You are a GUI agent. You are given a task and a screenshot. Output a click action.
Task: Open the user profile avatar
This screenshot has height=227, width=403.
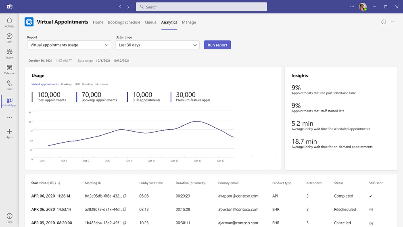(x=362, y=7)
